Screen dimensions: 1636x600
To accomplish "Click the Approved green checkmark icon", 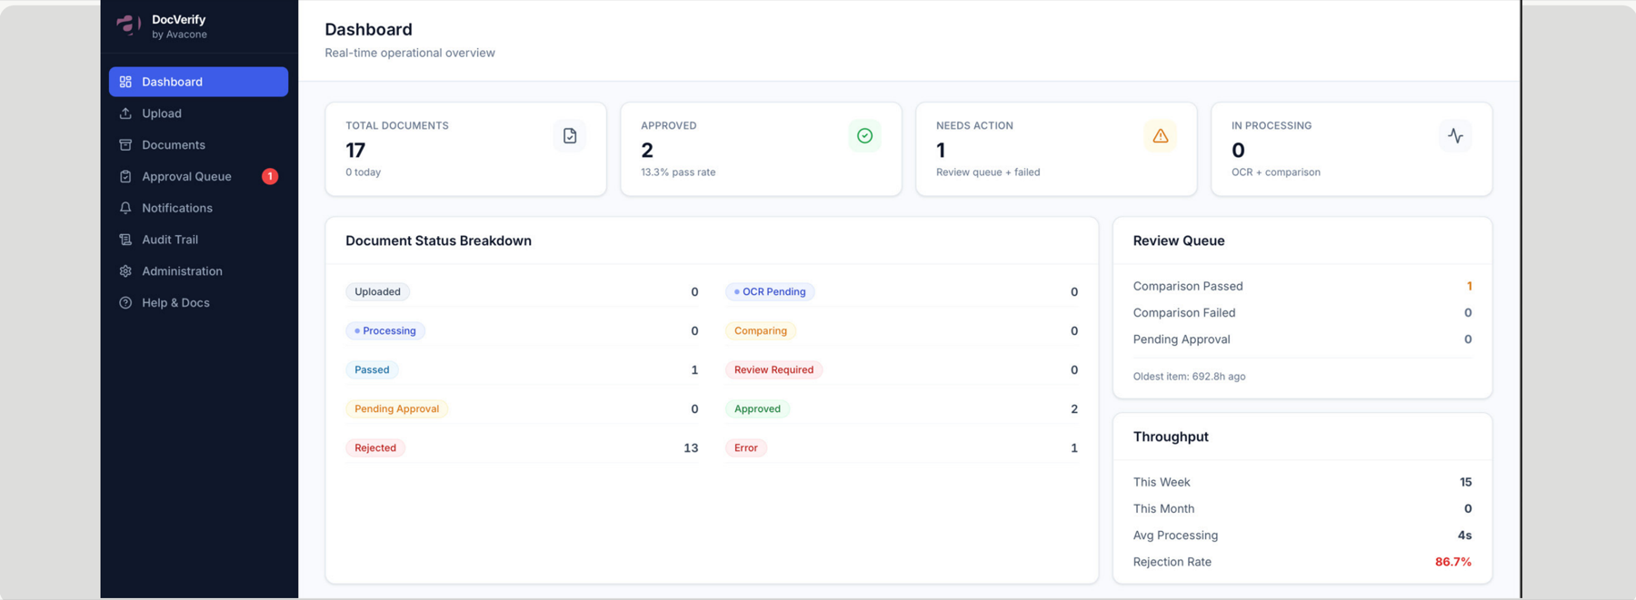I will [864, 136].
